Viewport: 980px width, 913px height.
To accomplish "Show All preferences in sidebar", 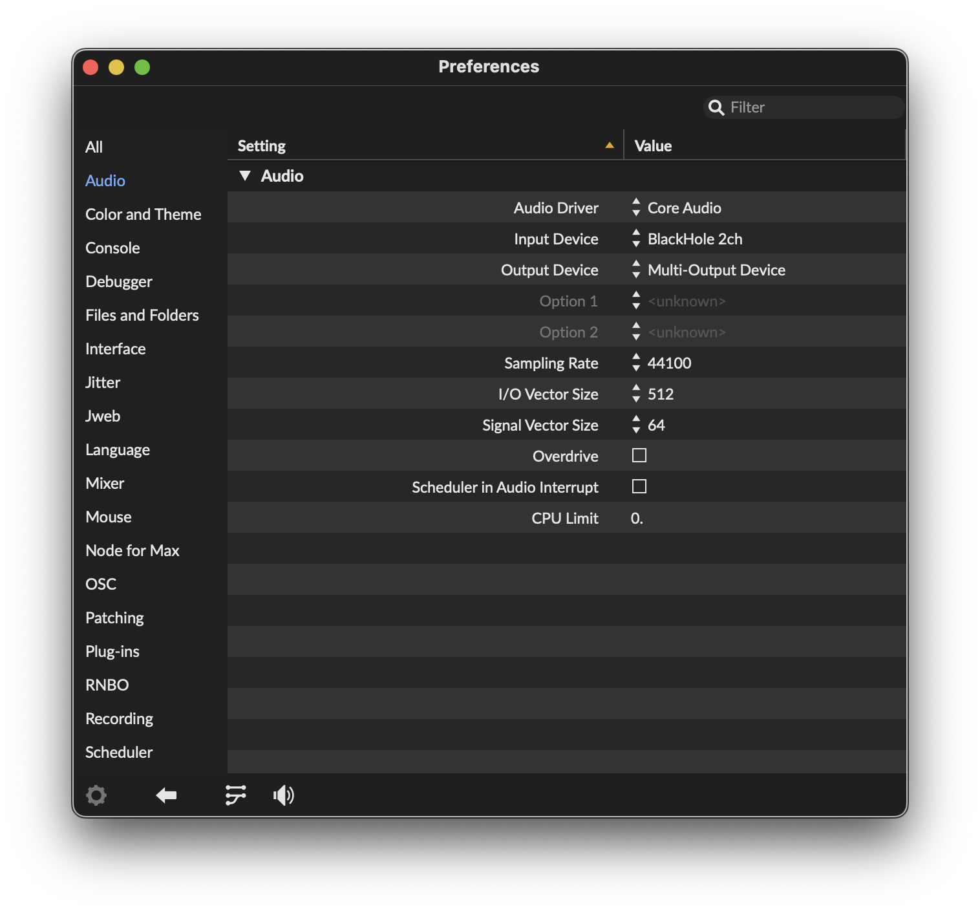I will pos(94,147).
